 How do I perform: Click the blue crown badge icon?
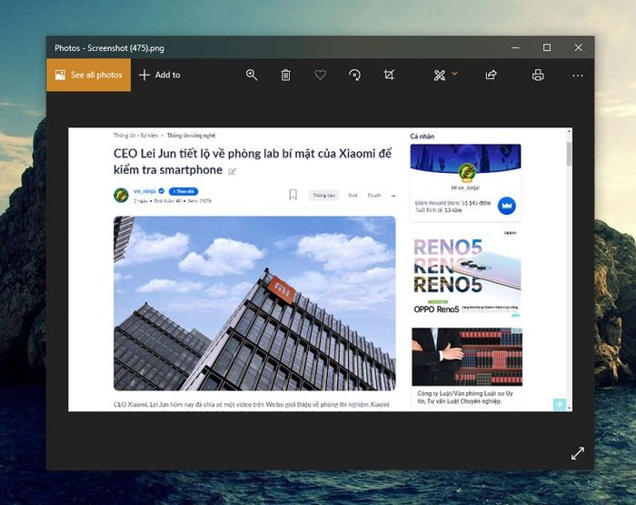[x=507, y=206]
